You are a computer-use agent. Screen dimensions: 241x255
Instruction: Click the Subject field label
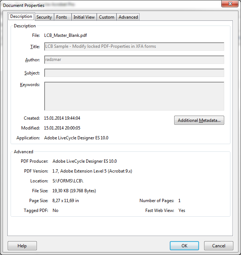tap(32, 73)
